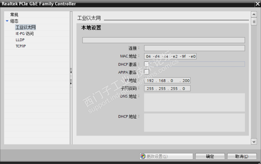Enable the DHCP 激活 checkbox
The height and width of the screenshot is (164, 261).
coord(146,64)
